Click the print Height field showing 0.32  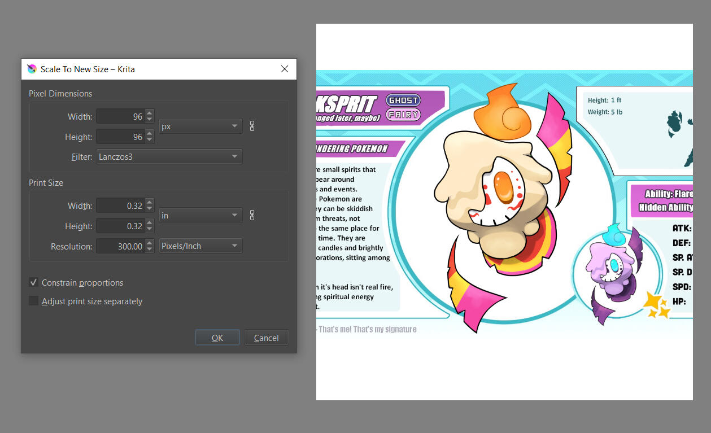[x=120, y=226]
